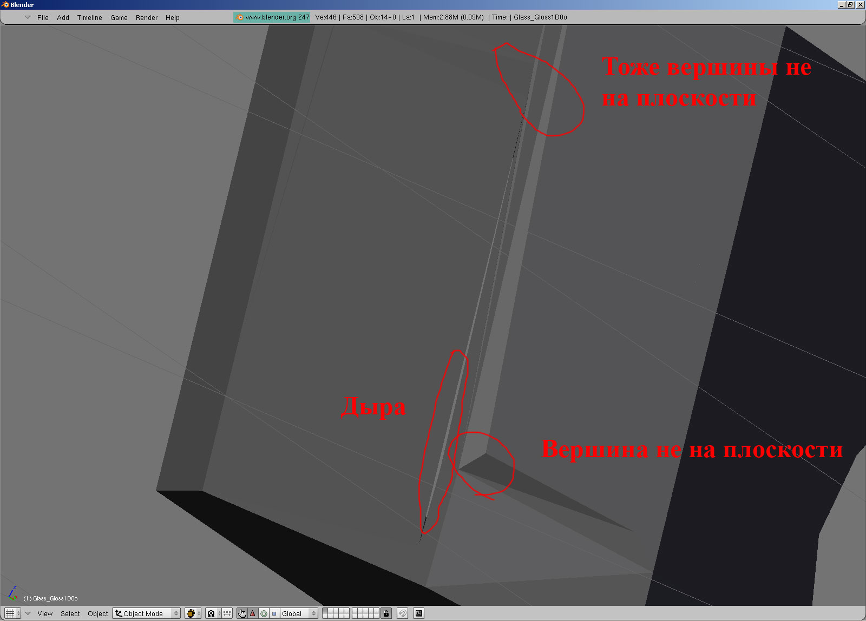This screenshot has width=866, height=621.
Task: Click the Glass_Gloss1D0o name in the header
Action: click(x=540, y=17)
